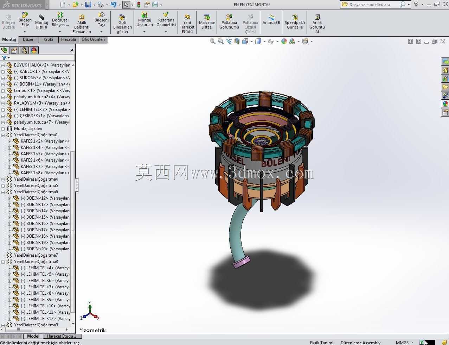Click Akıllı Bağlantı Elemanları tool
This screenshot has height=345, width=449.
[82, 24]
